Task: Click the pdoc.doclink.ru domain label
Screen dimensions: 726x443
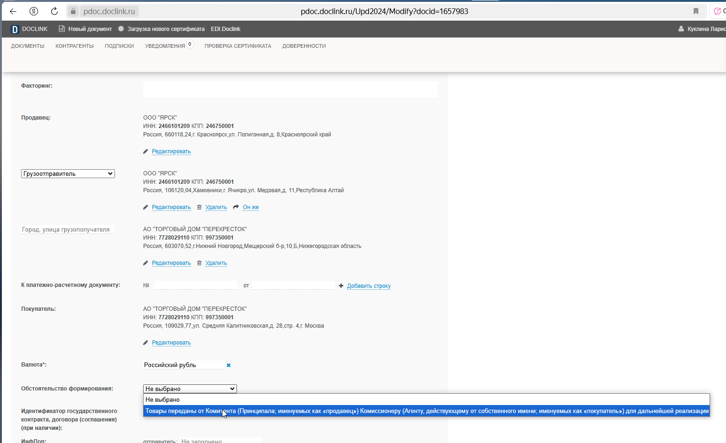Action: [109, 11]
